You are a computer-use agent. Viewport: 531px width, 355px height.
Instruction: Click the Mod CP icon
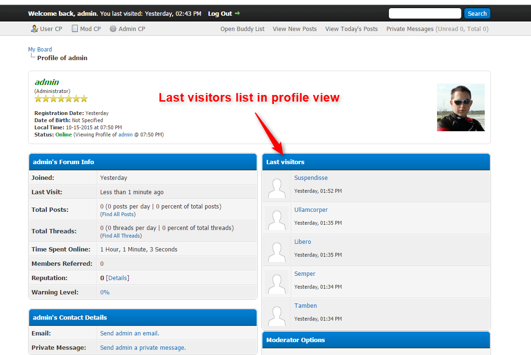[74, 29]
